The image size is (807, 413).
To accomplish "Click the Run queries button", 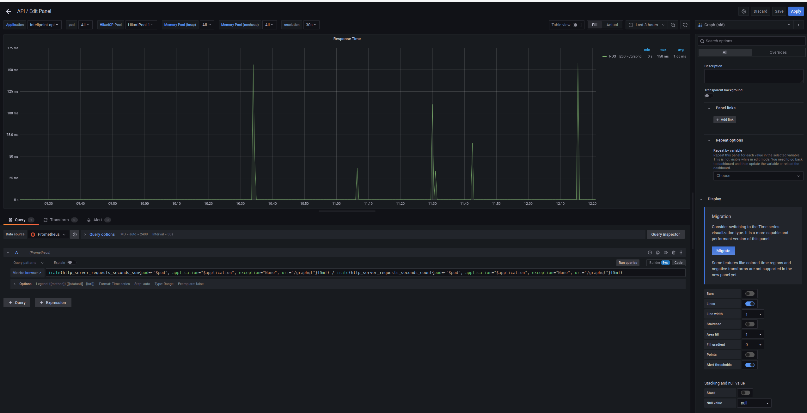I will (x=628, y=263).
